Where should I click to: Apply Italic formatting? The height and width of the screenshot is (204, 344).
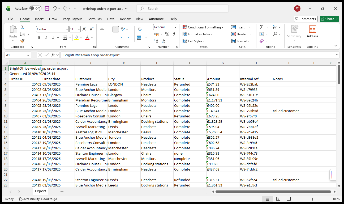(46, 38)
